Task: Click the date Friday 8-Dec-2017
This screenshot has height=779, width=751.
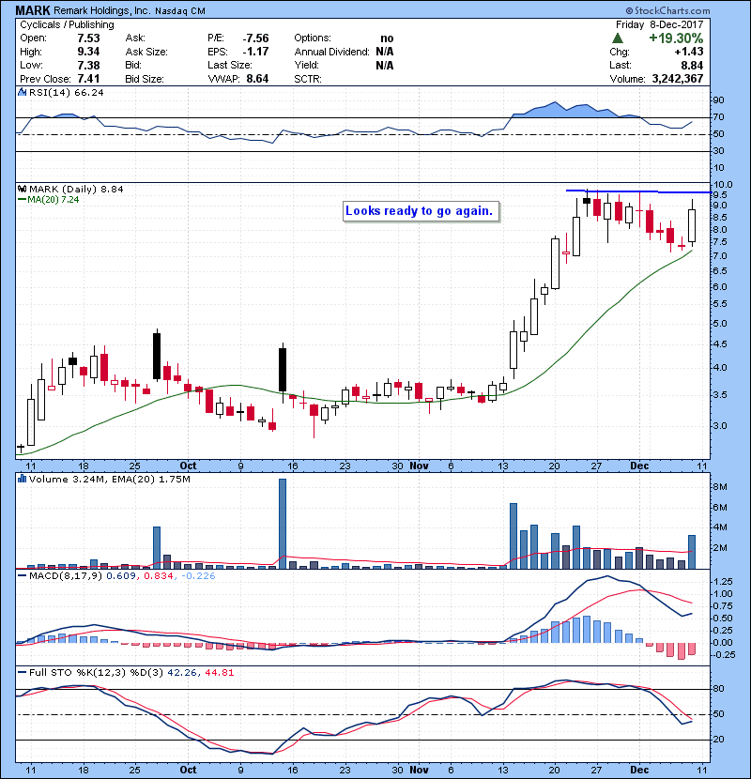Action: [x=660, y=24]
